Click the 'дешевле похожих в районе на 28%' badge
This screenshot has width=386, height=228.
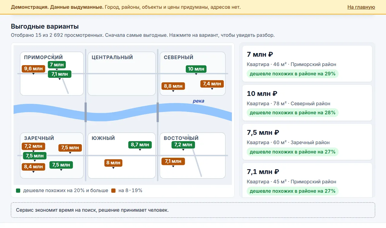pyautogui.click(x=293, y=113)
